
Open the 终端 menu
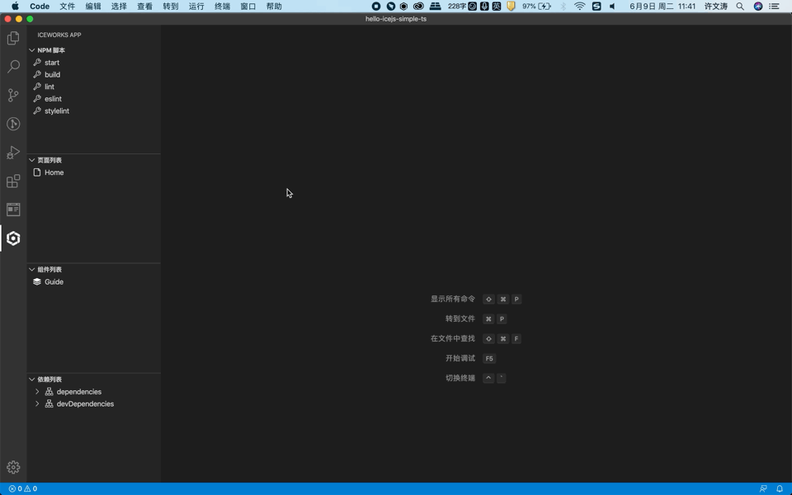point(222,6)
